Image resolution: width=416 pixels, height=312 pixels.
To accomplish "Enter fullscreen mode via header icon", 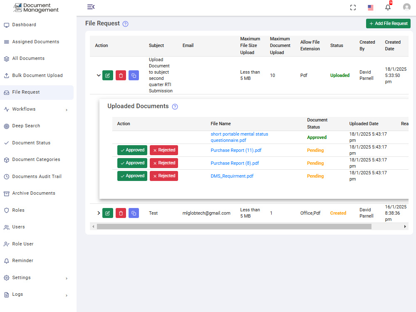I will [353, 7].
